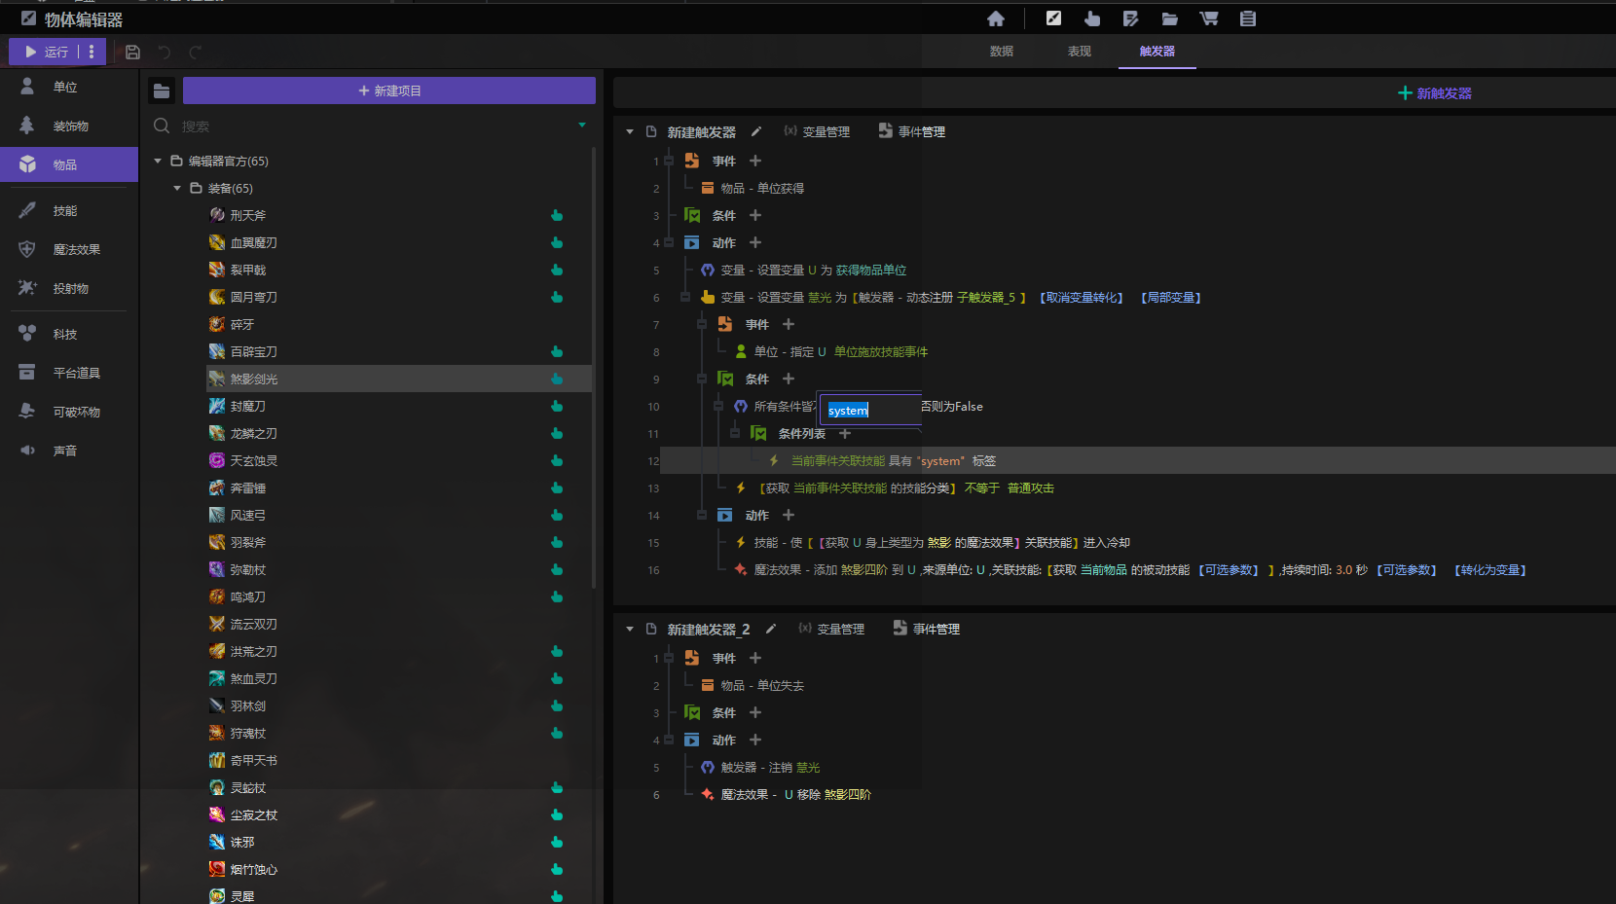The width and height of the screenshot is (1616, 904).
Task: Click the pointing hand icon in top toolbar
Action: (x=1092, y=18)
